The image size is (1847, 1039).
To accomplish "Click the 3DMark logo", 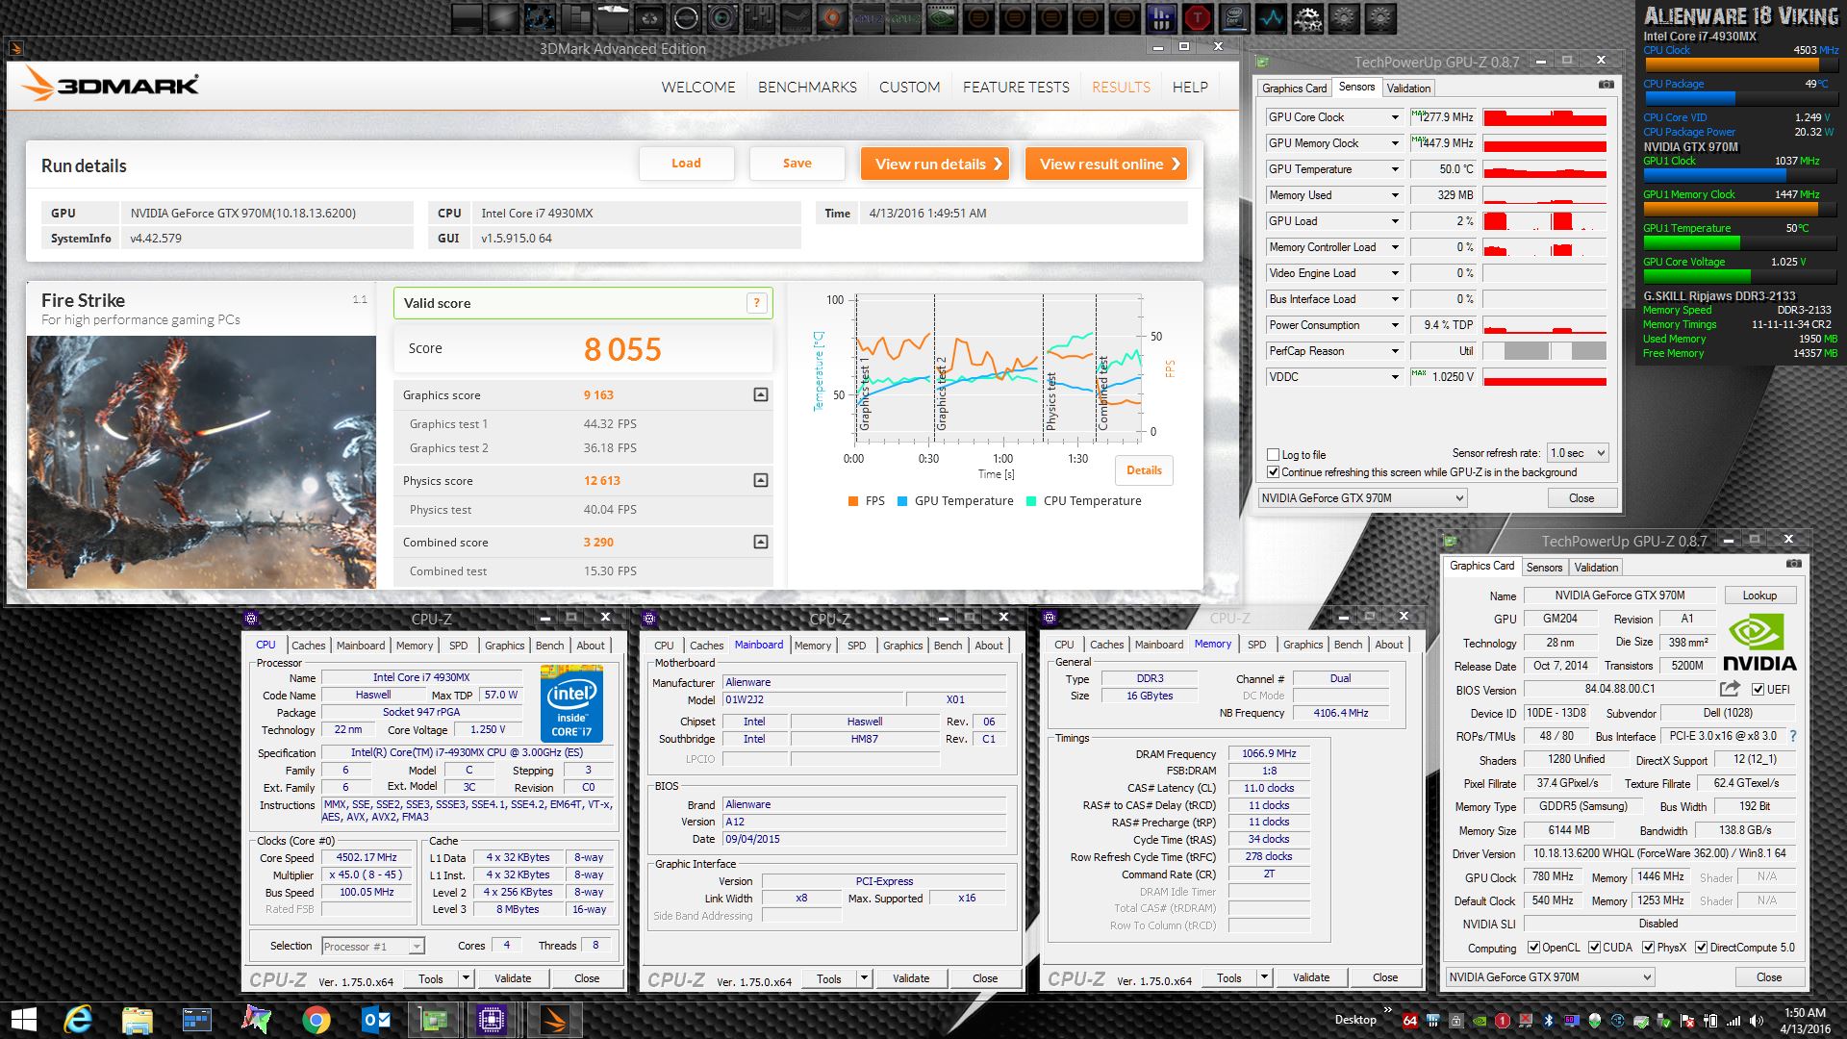I will click(111, 85).
